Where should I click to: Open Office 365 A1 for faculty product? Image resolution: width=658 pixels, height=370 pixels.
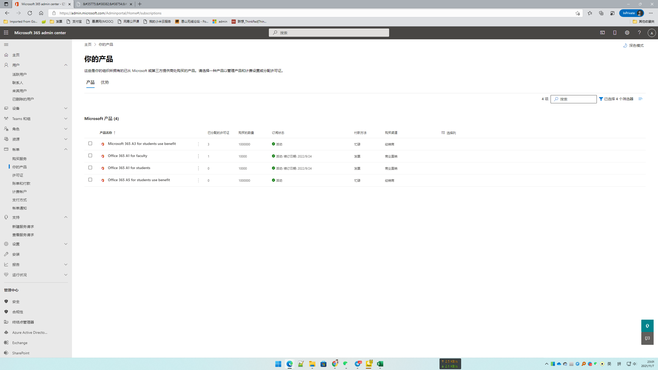127,156
